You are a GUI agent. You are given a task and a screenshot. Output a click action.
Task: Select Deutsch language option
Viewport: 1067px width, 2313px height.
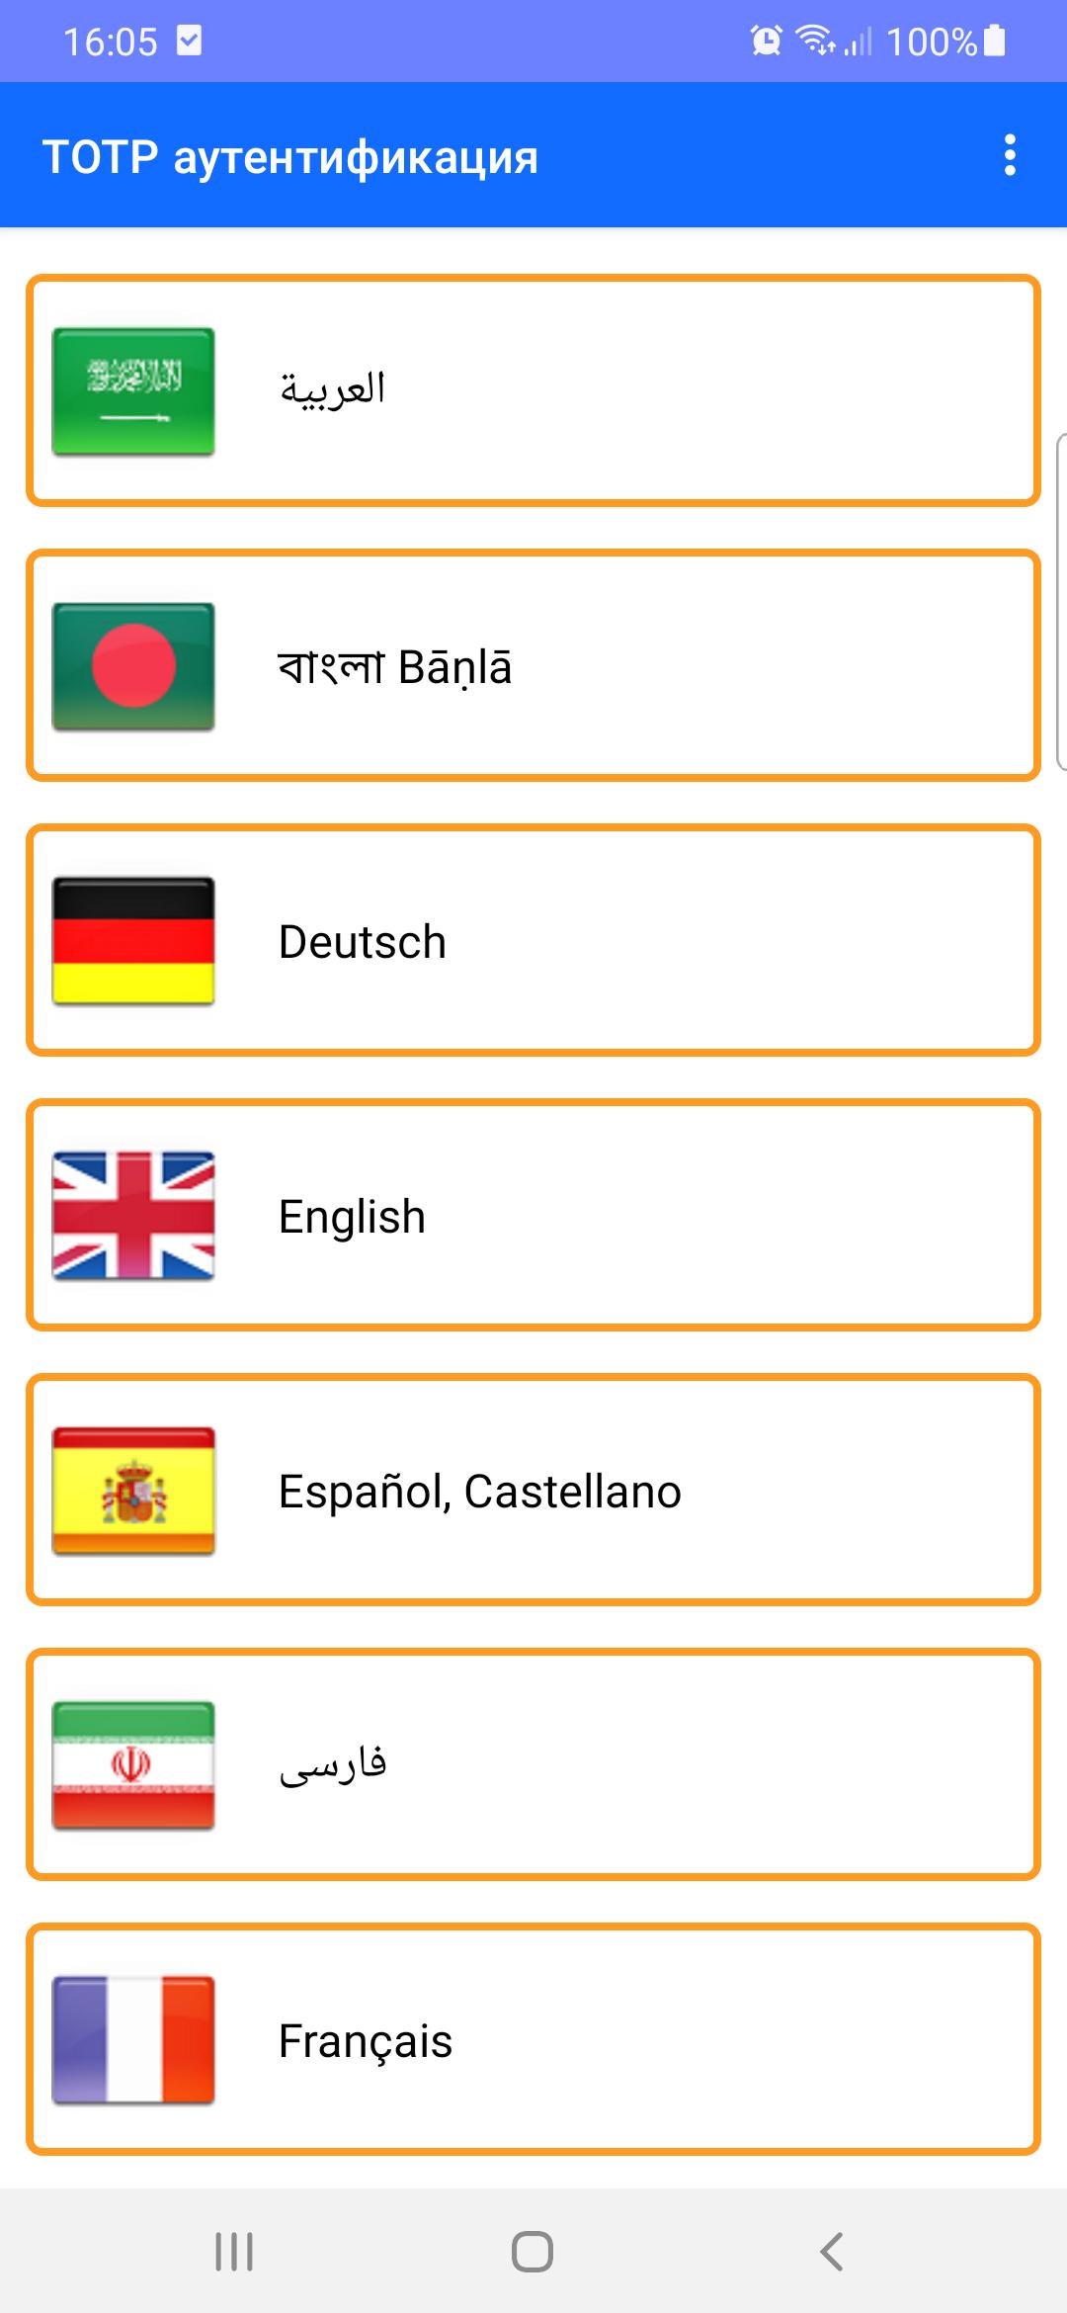tap(533, 941)
